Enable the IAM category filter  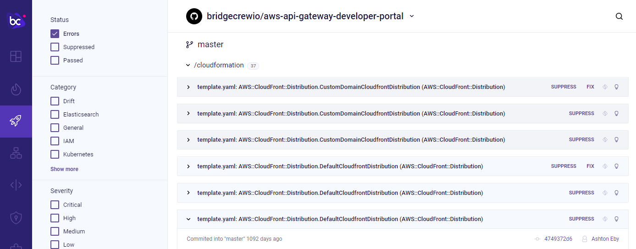pos(55,141)
